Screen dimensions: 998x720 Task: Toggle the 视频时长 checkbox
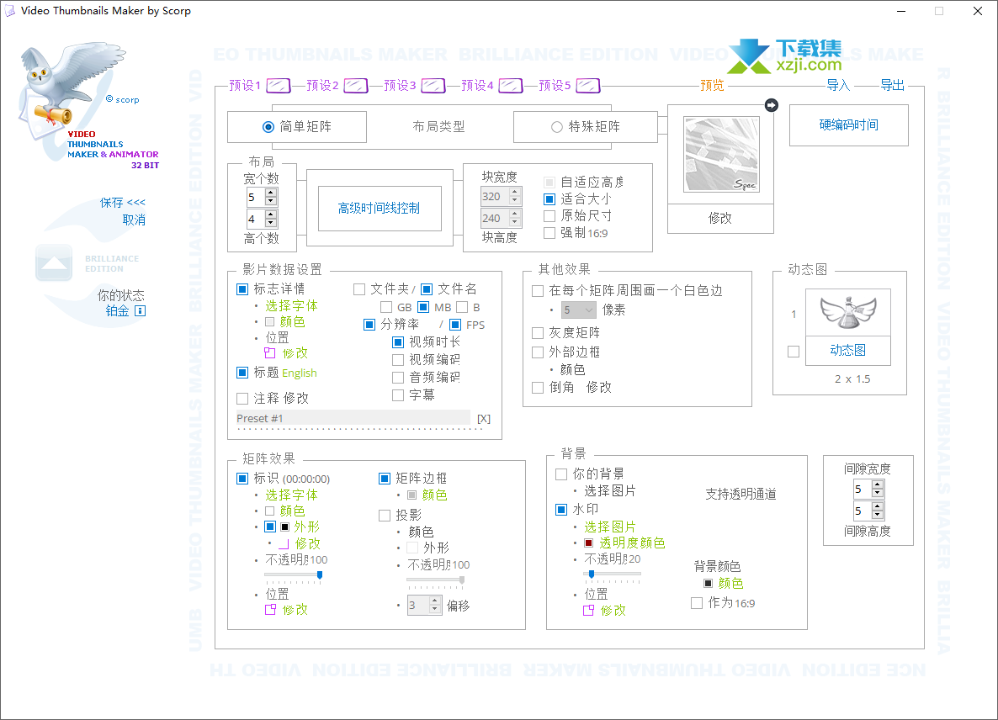[x=398, y=342]
